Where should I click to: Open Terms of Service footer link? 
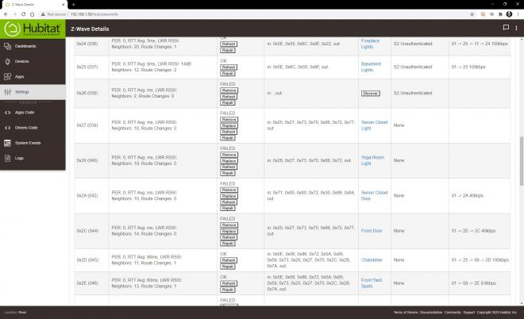[x=406, y=313]
